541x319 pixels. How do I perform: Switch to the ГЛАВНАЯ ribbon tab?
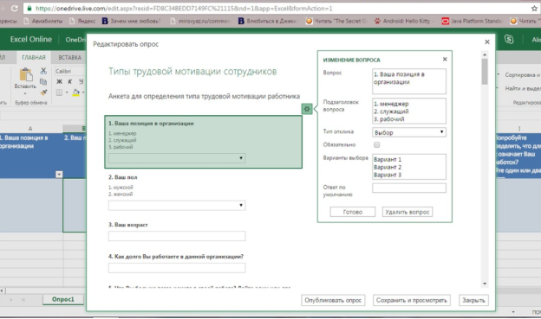(34, 57)
